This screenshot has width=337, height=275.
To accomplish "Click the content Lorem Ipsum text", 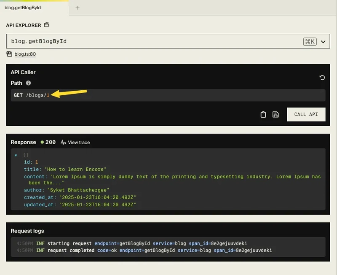I will click(174, 180).
